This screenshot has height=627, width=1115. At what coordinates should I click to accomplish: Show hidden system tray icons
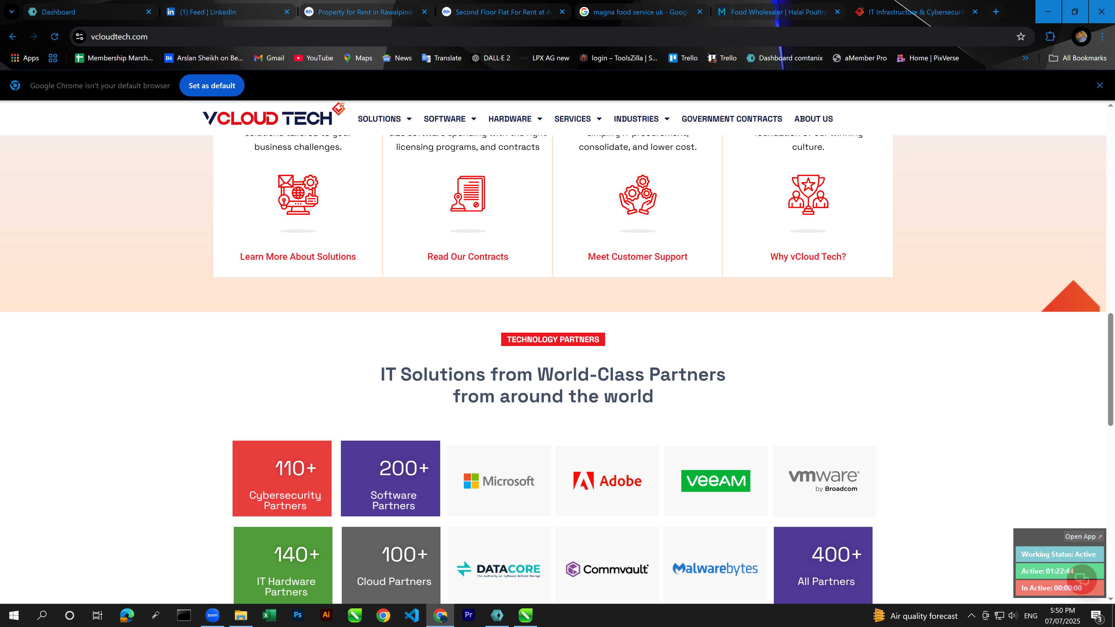coord(971,616)
